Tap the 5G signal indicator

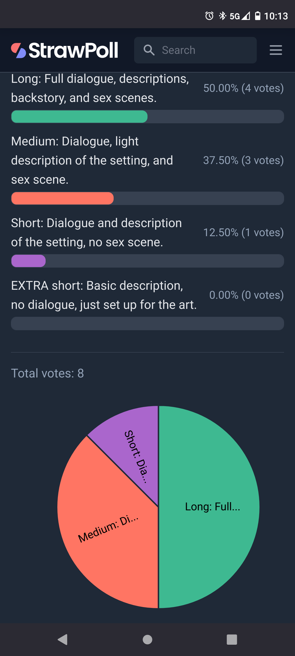coord(239,16)
